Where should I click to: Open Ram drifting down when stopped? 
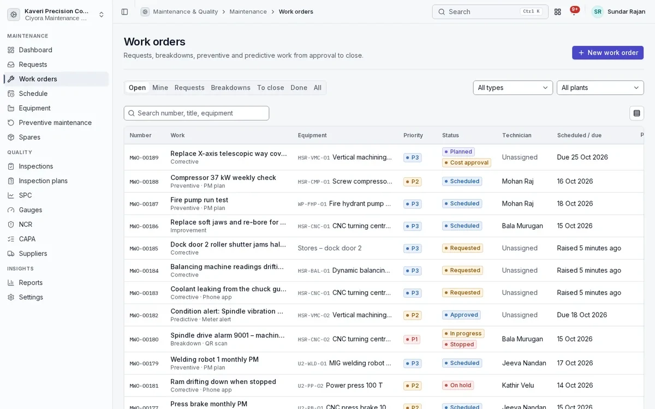[223, 382]
